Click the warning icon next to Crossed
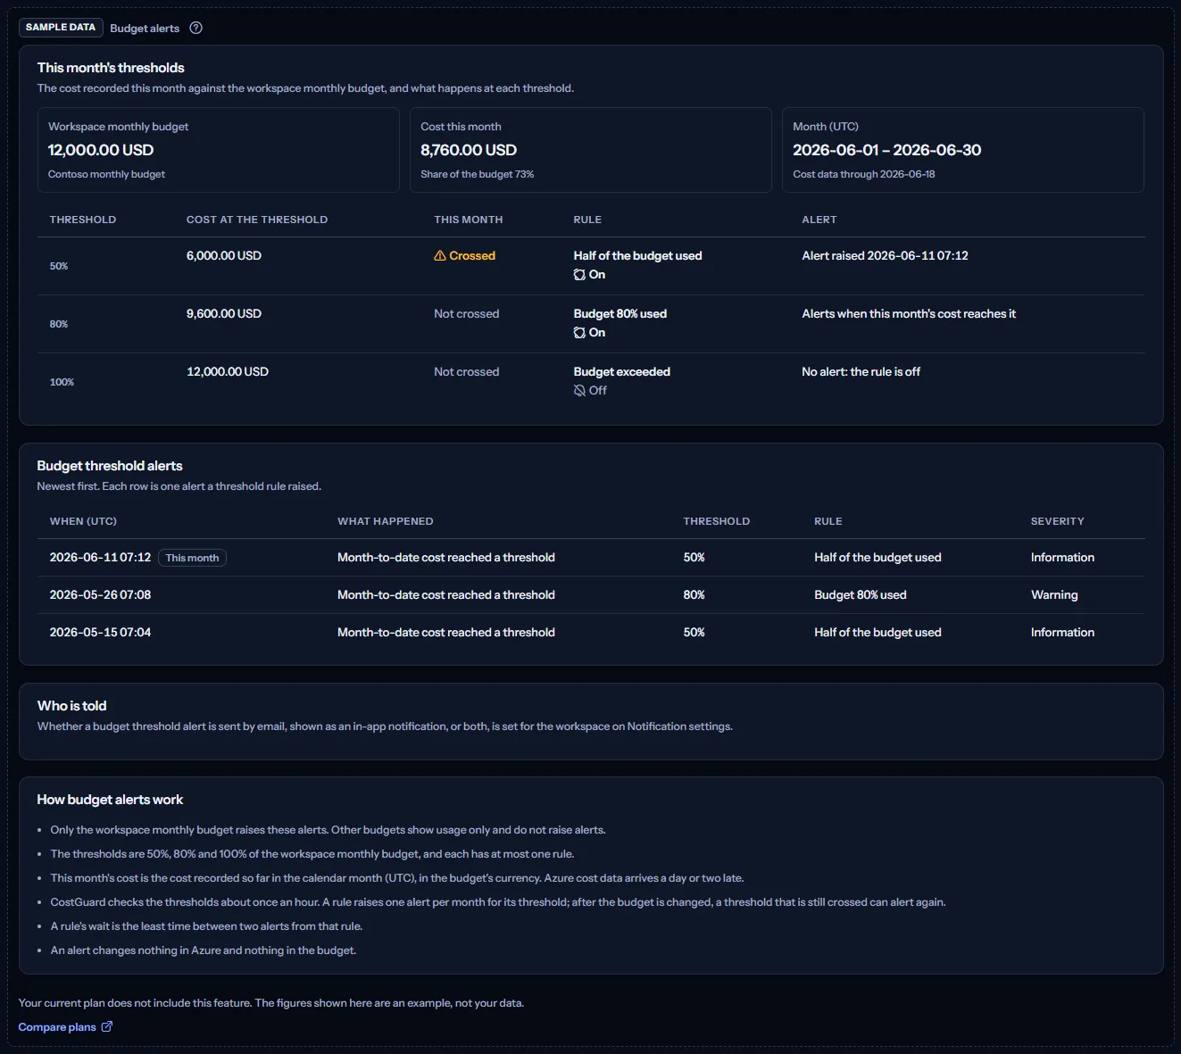The width and height of the screenshot is (1181, 1054). [x=440, y=256]
